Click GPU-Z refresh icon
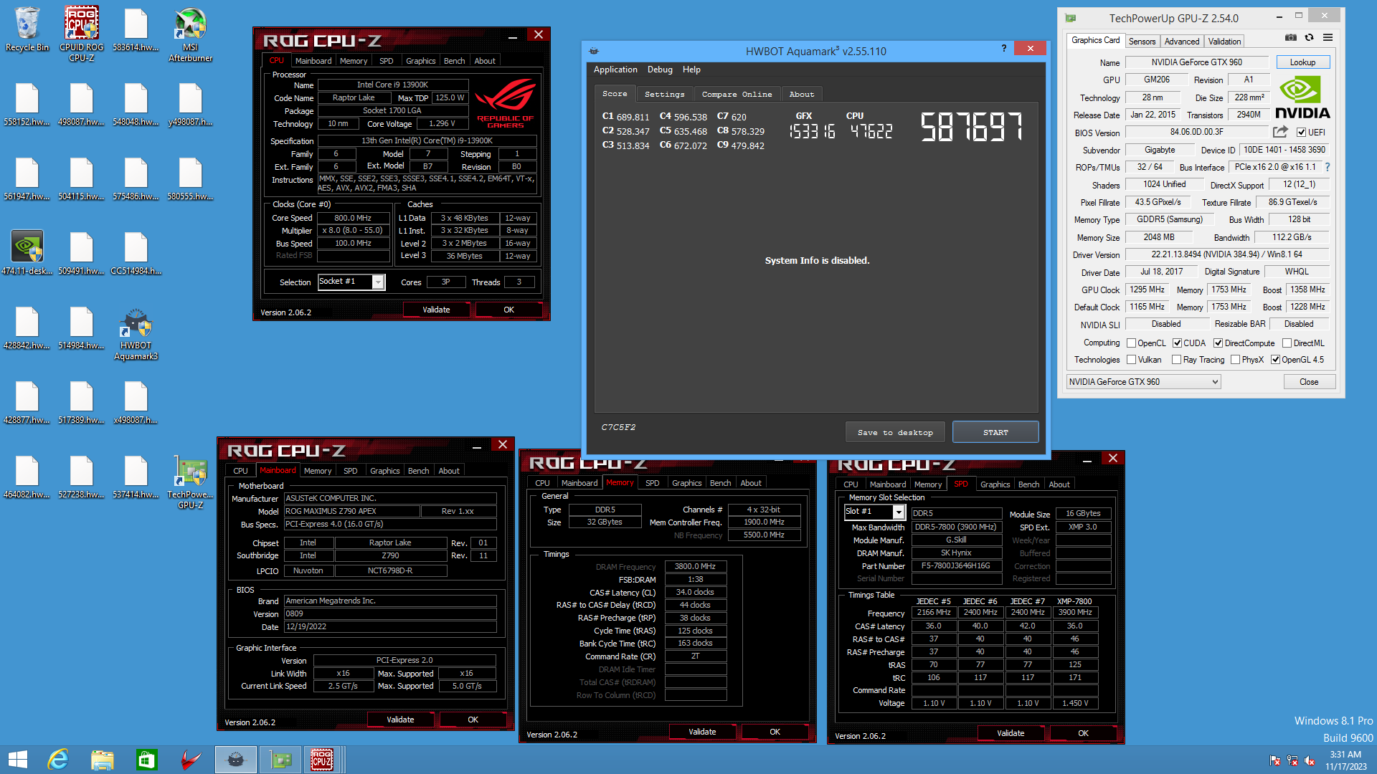Screen dimensions: 1377x774 click(x=1310, y=38)
